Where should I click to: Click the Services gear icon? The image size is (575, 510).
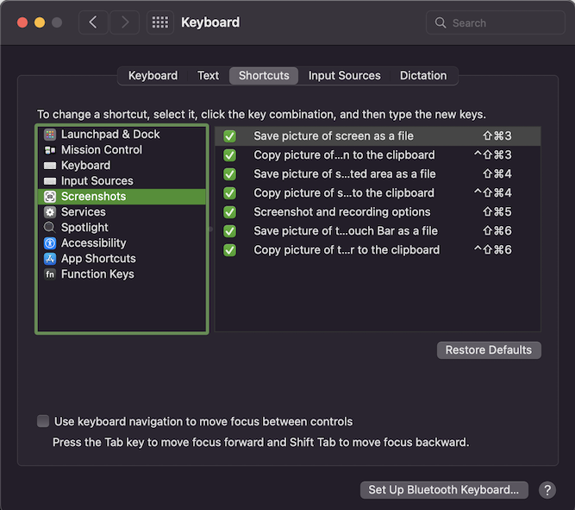coord(50,212)
